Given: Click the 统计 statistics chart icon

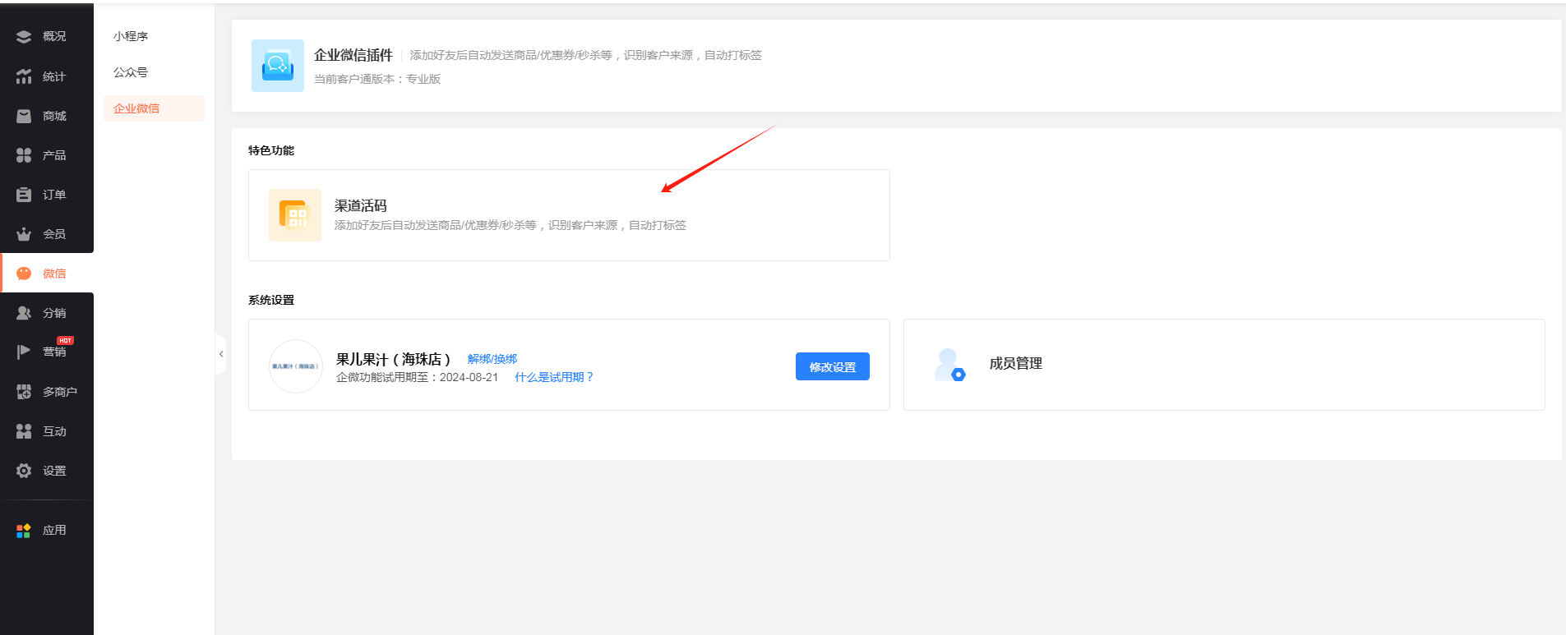Looking at the screenshot, I should 24,76.
